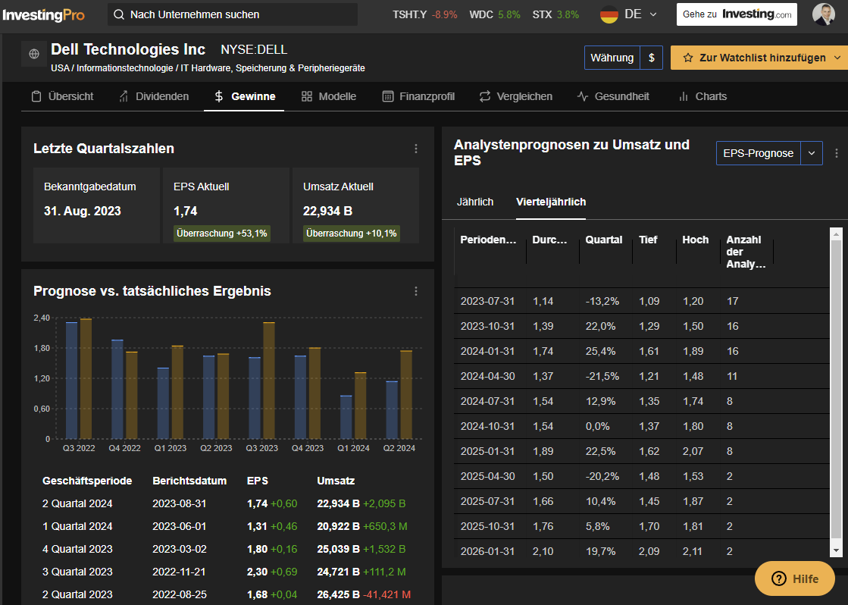The height and width of the screenshot is (605, 848).
Task: Click the STX ticker
Action: point(555,14)
